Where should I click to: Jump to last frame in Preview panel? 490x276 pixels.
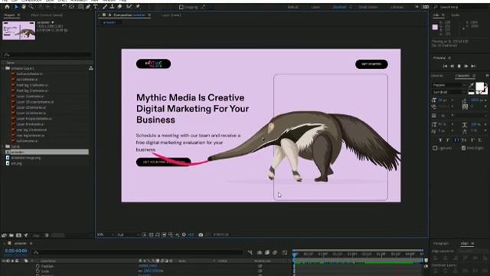click(x=473, y=66)
